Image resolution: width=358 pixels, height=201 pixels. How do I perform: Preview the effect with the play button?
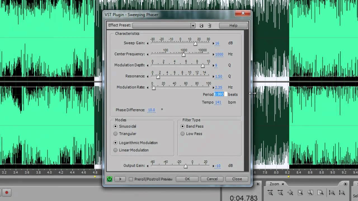pos(120,179)
